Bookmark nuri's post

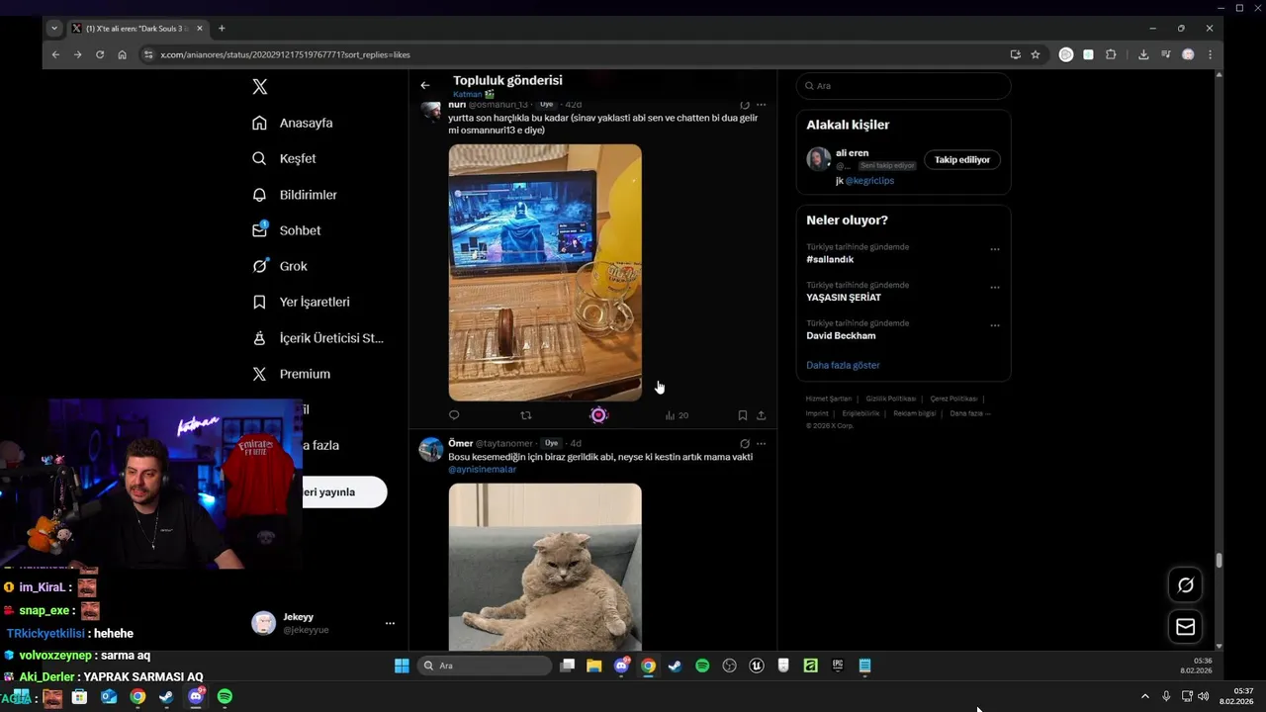(742, 415)
